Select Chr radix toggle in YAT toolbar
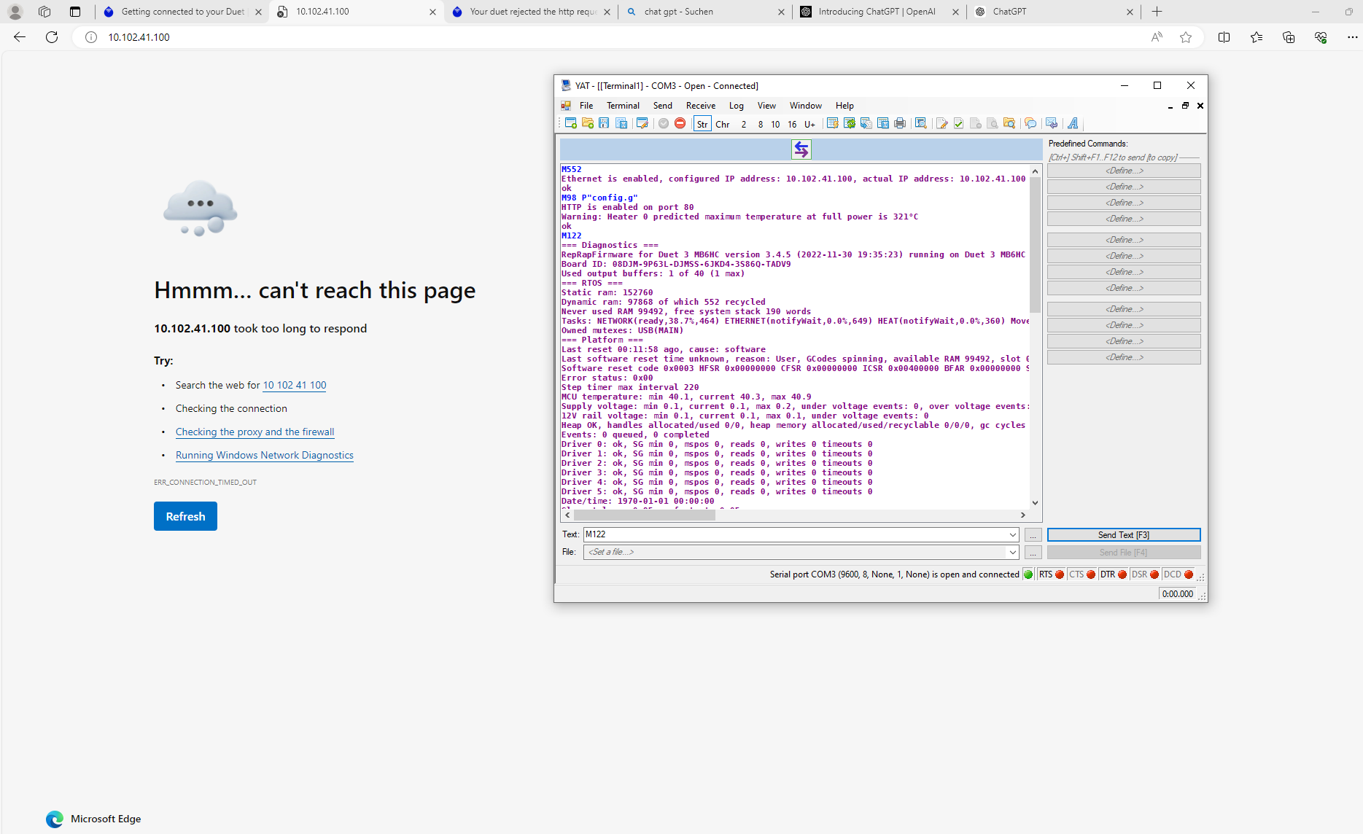The width and height of the screenshot is (1363, 834). [723, 124]
